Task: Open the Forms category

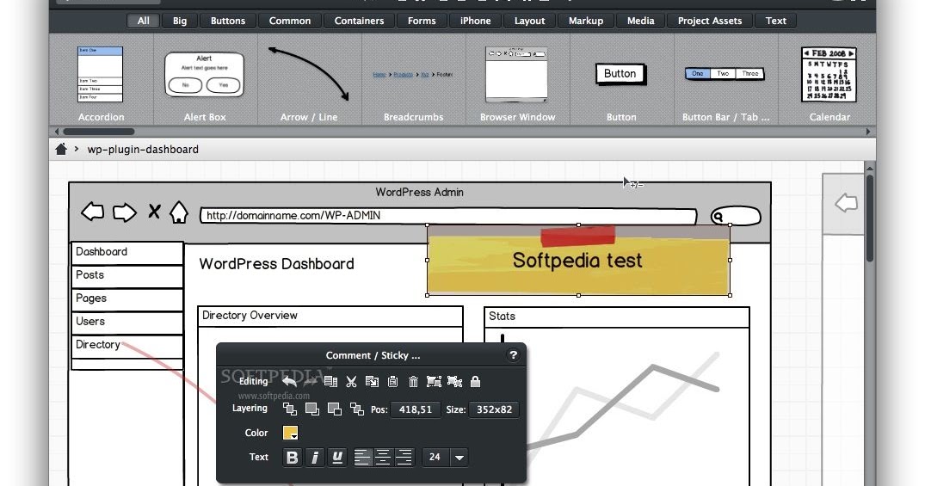Action: pos(422,21)
